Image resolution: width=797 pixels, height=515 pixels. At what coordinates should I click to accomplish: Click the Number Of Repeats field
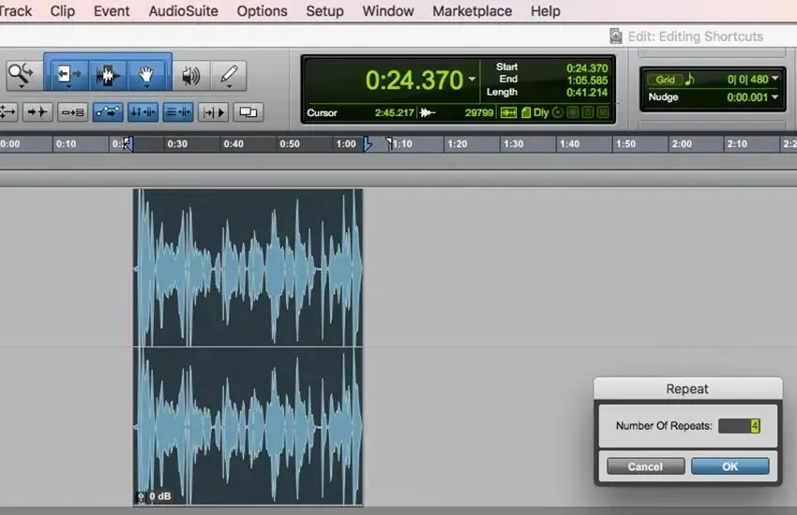(x=739, y=426)
